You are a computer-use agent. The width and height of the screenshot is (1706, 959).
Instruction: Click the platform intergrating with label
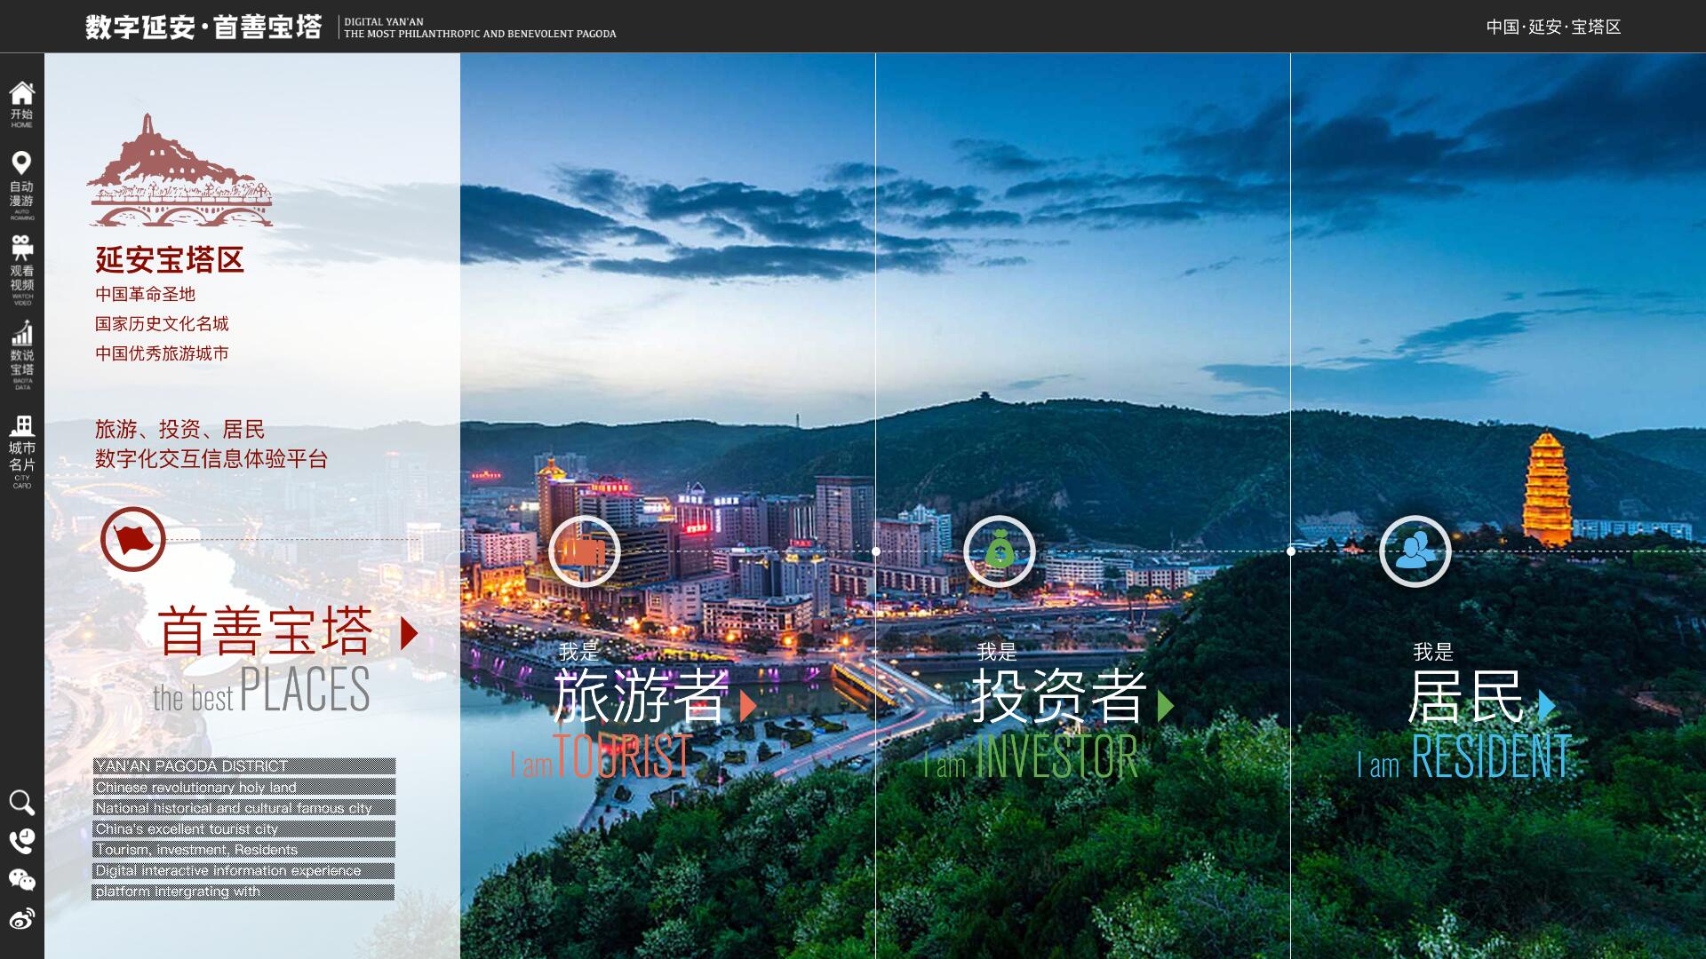click(x=244, y=892)
